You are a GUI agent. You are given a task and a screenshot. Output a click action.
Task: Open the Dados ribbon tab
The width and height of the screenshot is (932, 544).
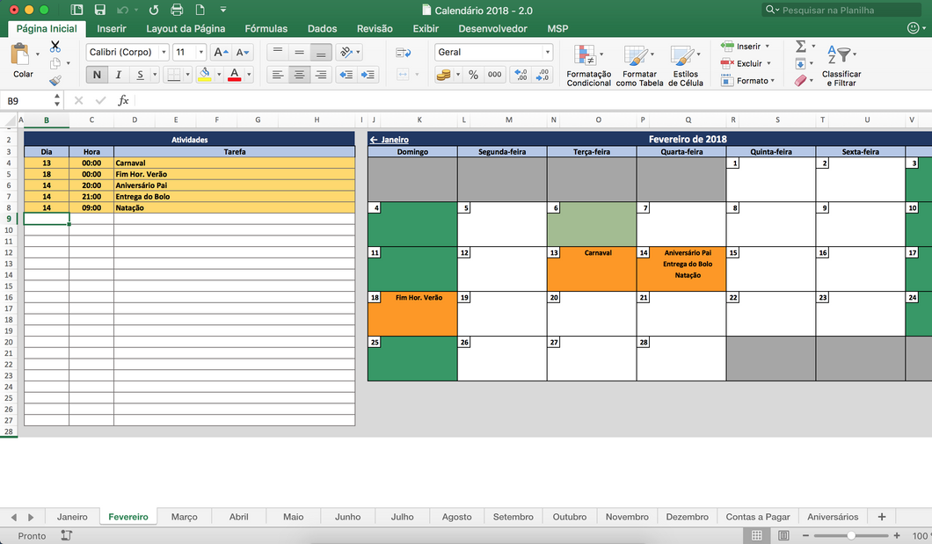tap(322, 28)
